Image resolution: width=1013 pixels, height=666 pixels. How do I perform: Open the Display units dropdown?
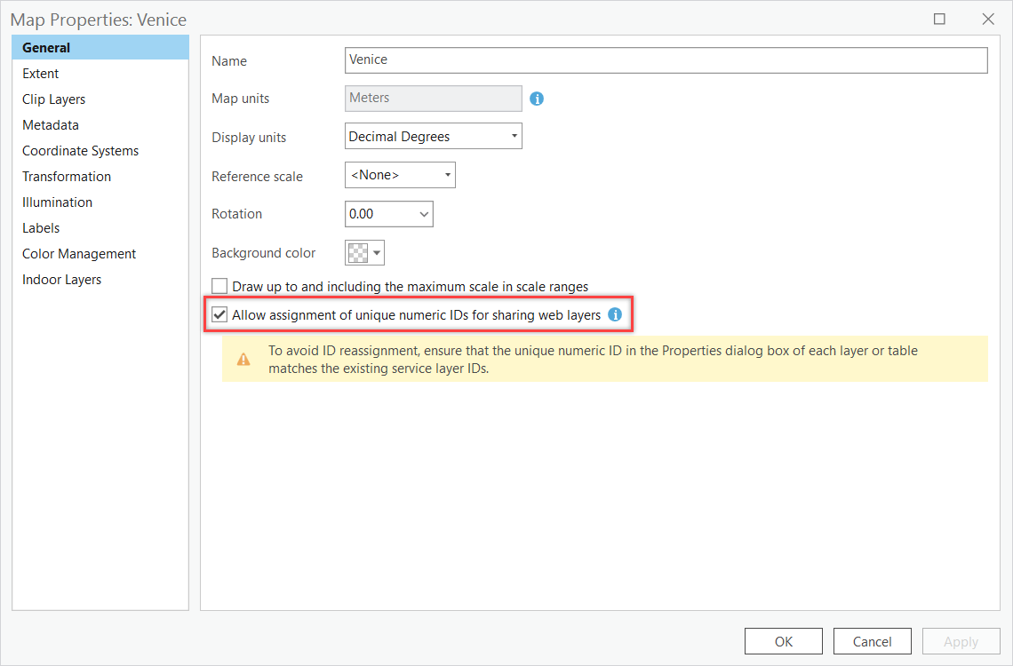point(514,135)
